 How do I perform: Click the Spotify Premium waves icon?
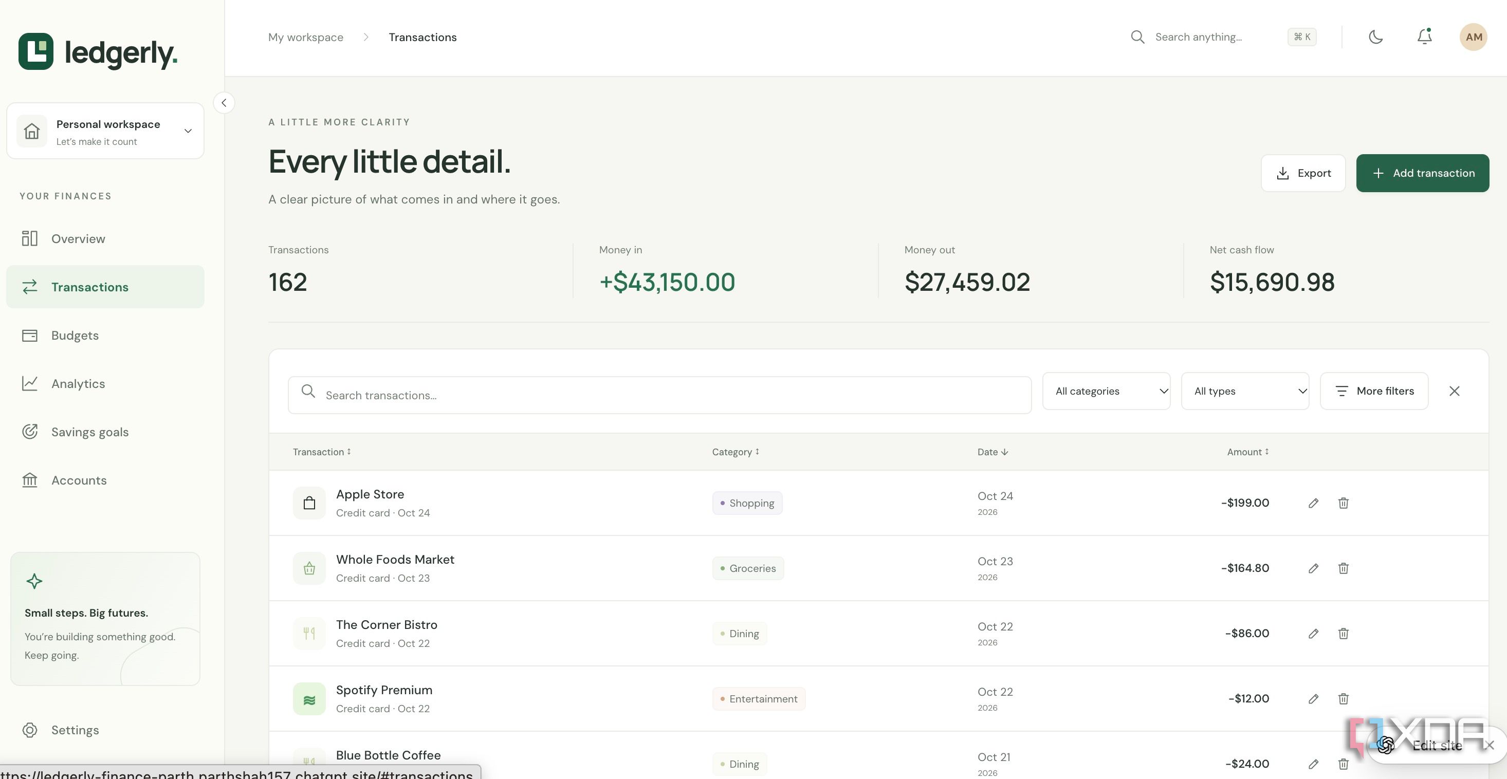[x=309, y=699]
